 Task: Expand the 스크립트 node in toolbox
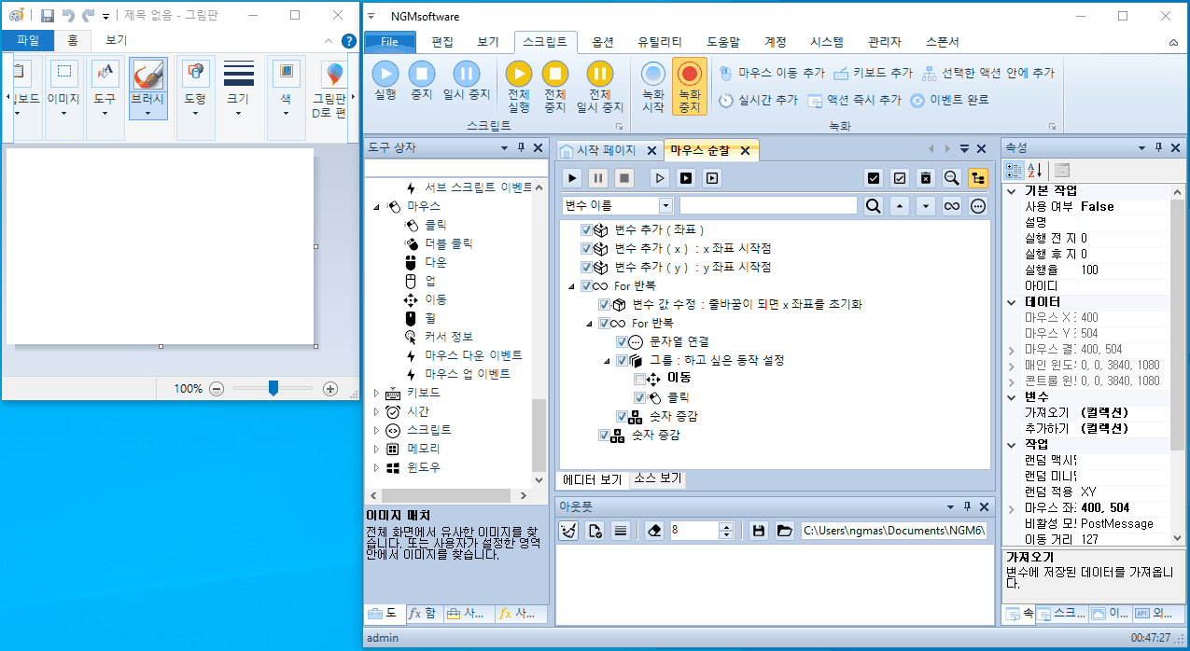377,430
